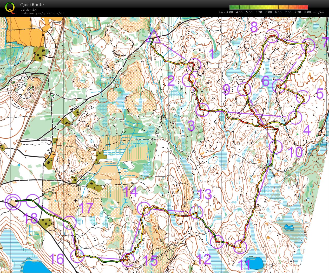The width and height of the screenshot is (329, 273).
Task: Click the purple number 1 label
Action: [x=212, y=54]
